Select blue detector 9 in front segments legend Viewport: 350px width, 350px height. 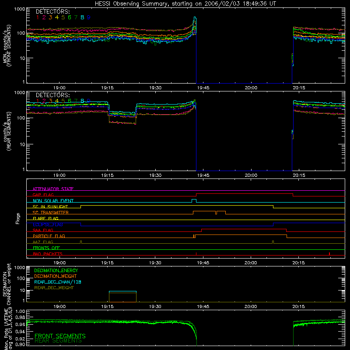[89, 17]
